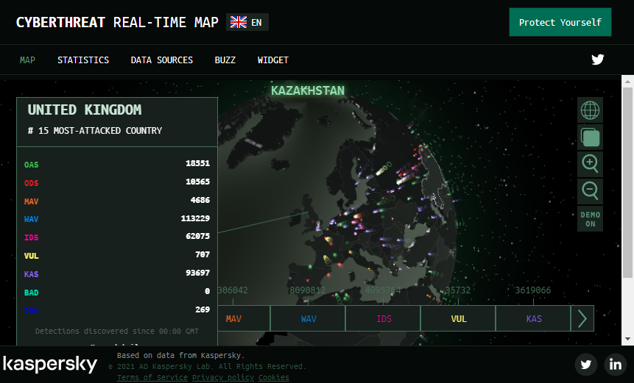Click ODS row in United Kingdom panel
This screenshot has width=634, height=383.
pyautogui.click(x=117, y=182)
